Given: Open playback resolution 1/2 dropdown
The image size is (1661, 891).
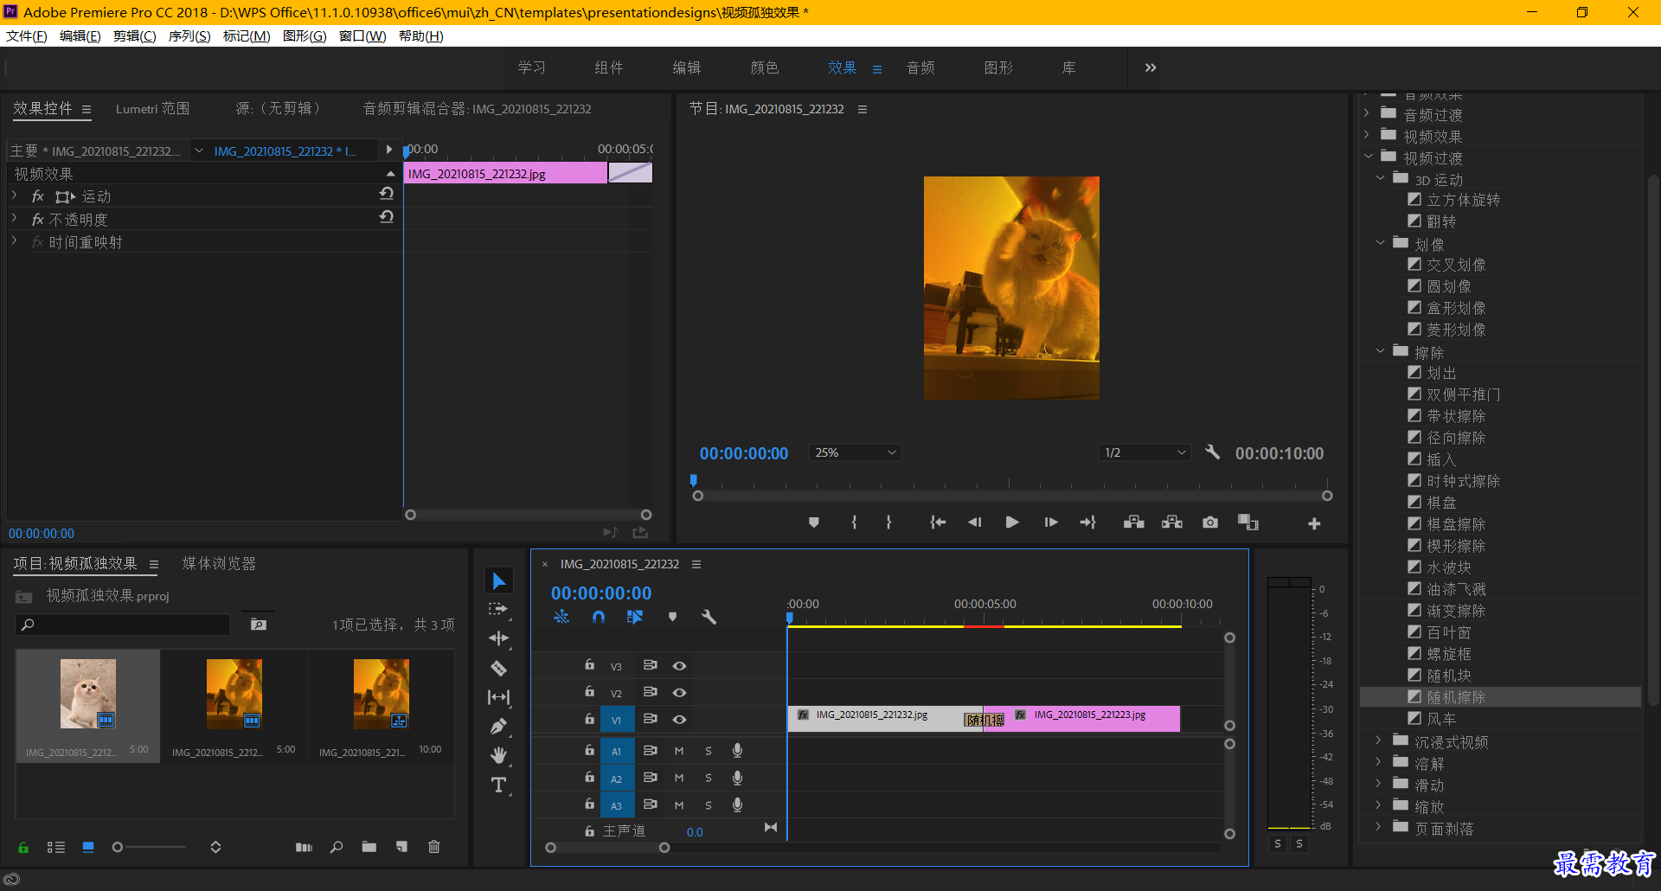Looking at the screenshot, I should (1145, 452).
